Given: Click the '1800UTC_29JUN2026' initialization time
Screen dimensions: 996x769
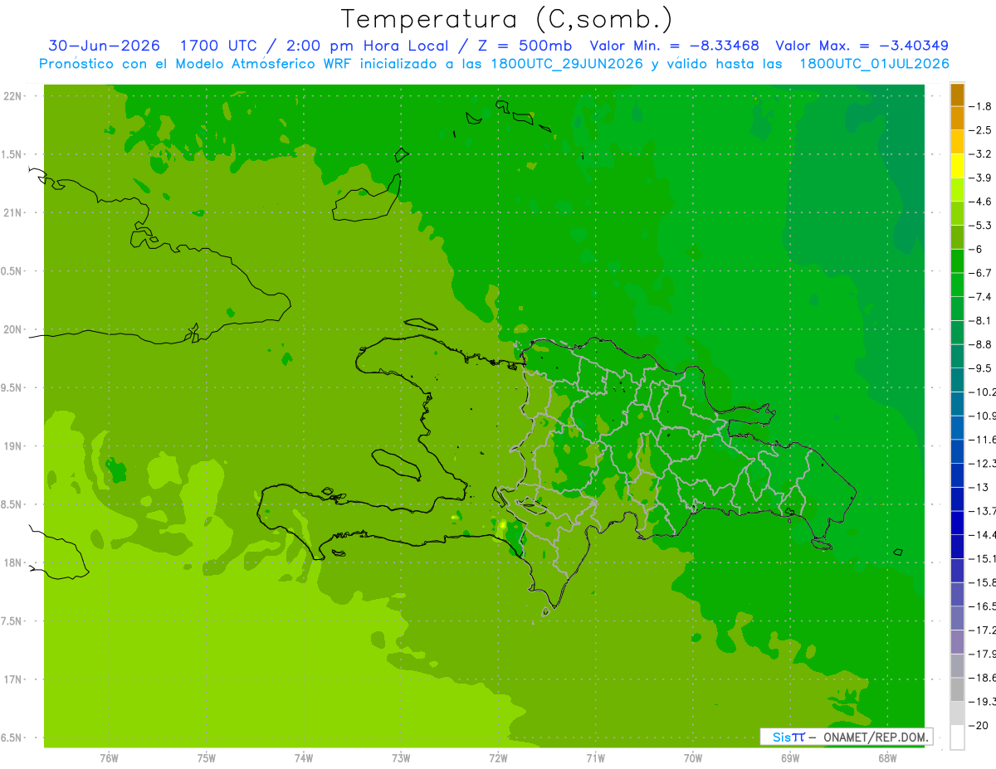Looking at the screenshot, I should click(x=566, y=64).
